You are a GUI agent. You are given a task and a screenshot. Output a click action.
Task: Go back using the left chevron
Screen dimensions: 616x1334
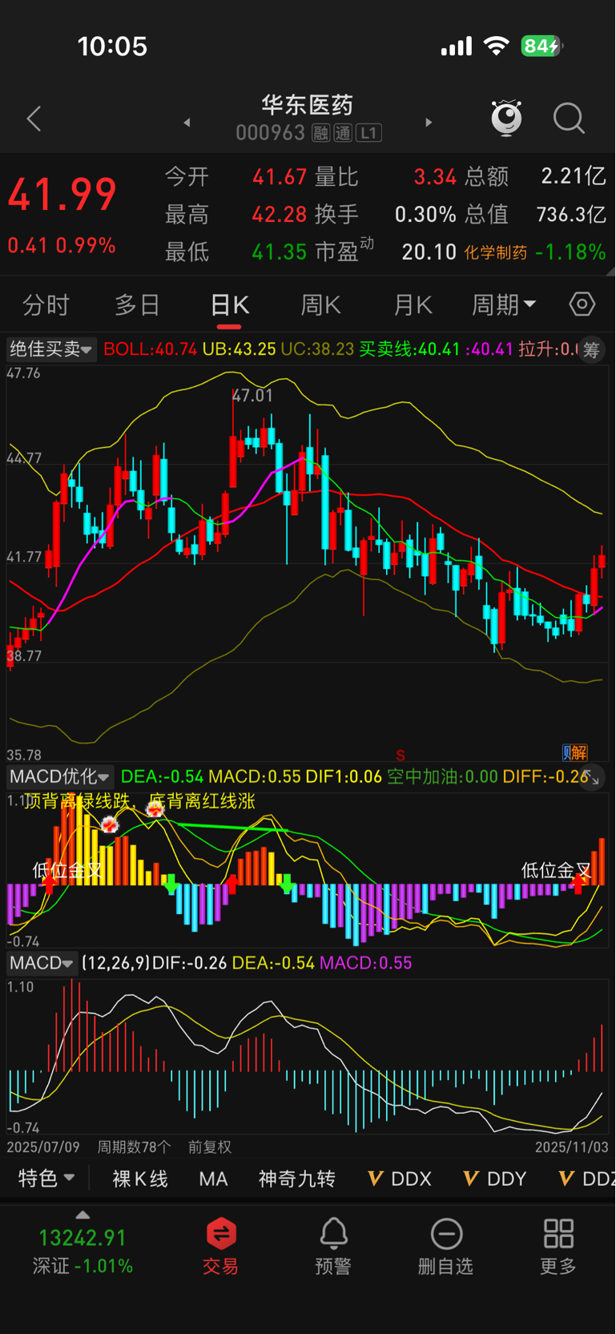point(34,119)
